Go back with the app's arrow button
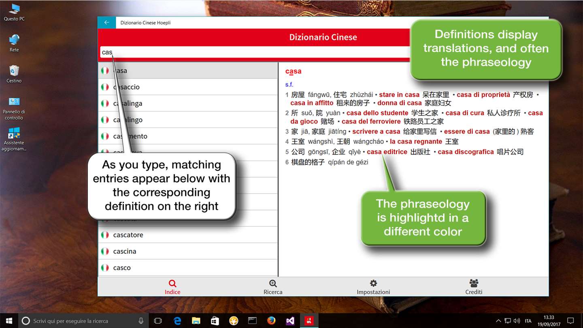 pos(106,23)
